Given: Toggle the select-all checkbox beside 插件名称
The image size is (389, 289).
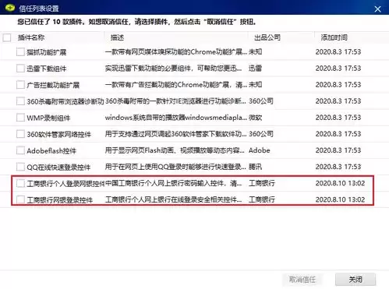Looking at the screenshot, I should pyautogui.click(x=7, y=37).
